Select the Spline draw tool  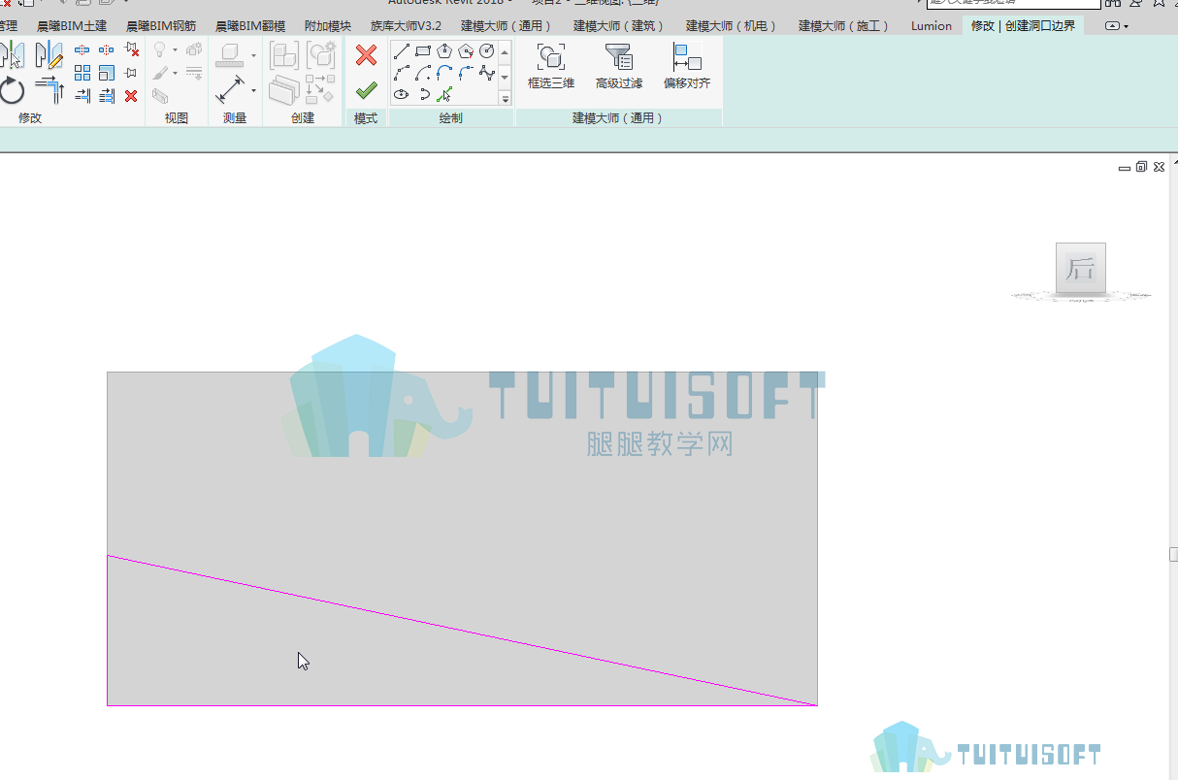pyautogui.click(x=487, y=73)
